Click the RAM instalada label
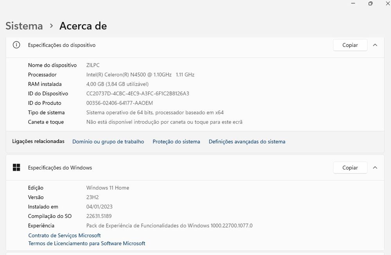 (45, 84)
